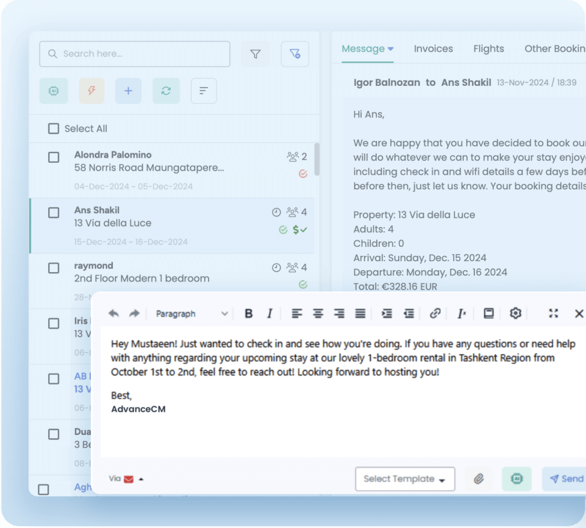Image resolution: width=586 pixels, height=528 pixels.
Task: Insert a link using the editor toolbar
Action: [435, 314]
